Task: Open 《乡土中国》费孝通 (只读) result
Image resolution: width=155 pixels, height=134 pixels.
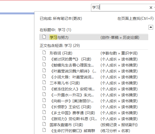Action: pyautogui.click(x=94, y=113)
